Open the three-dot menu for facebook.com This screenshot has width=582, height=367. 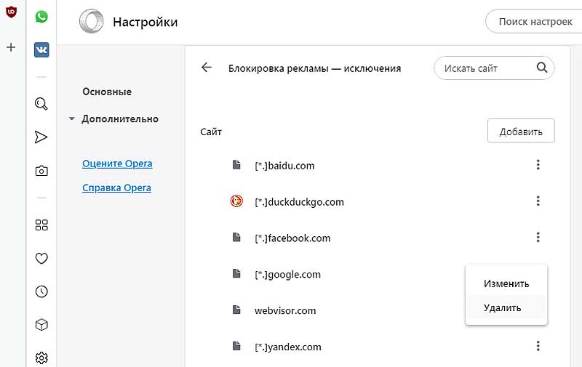(x=538, y=237)
